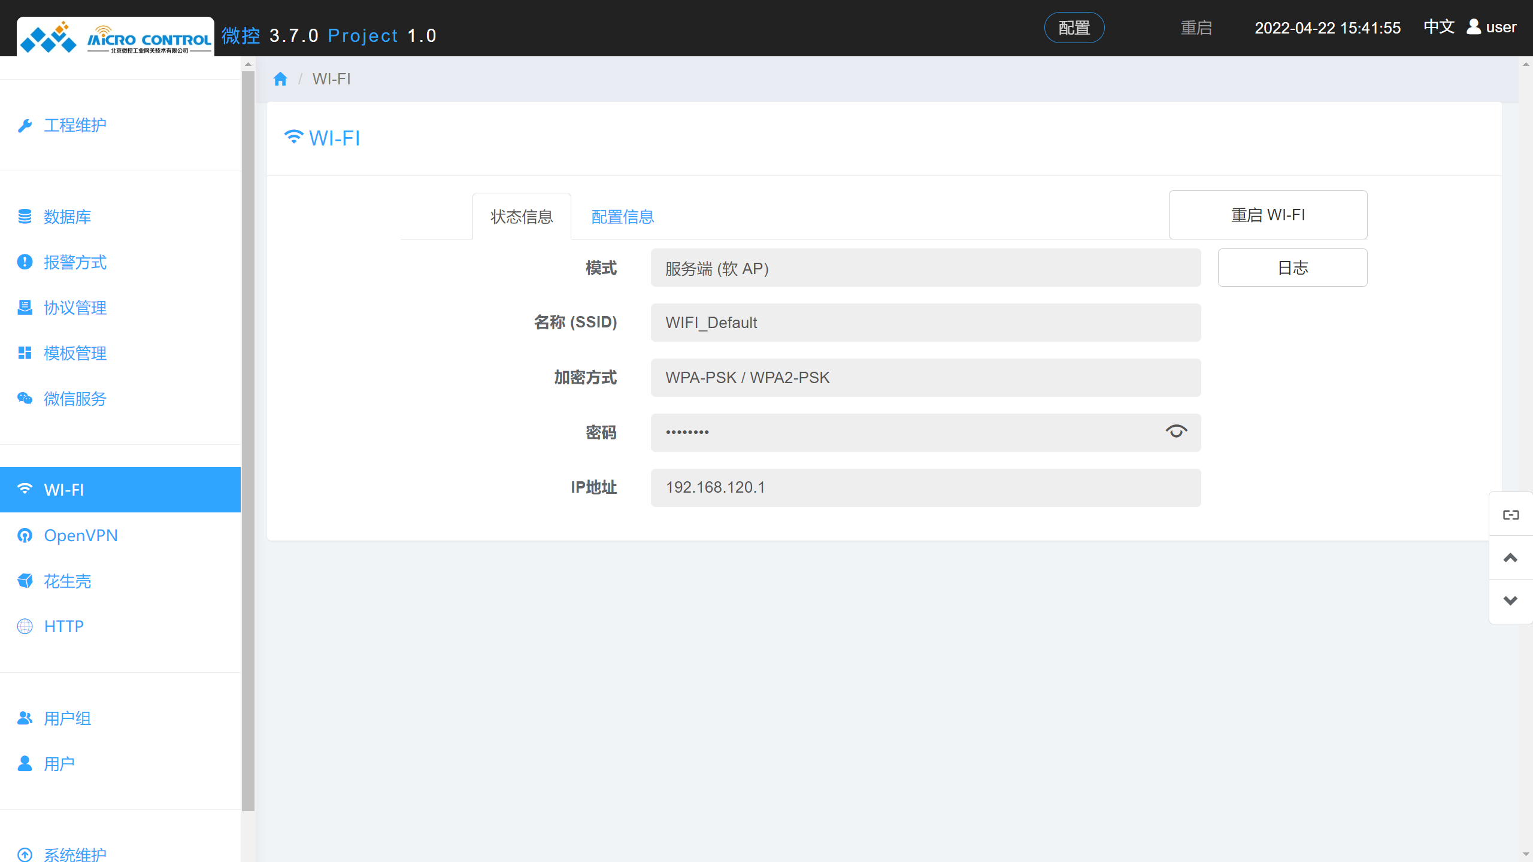This screenshot has height=862, width=1533.
Task: Show the WiFi password with eye icon
Action: pos(1176,432)
